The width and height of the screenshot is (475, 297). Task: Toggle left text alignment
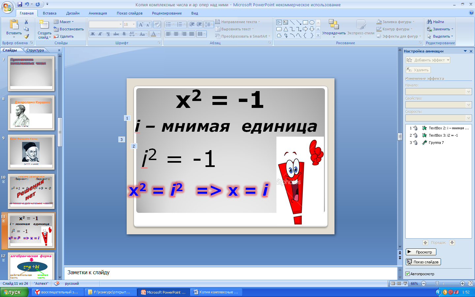click(x=169, y=34)
